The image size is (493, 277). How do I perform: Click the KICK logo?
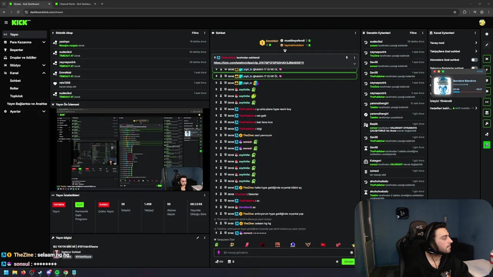point(21,23)
